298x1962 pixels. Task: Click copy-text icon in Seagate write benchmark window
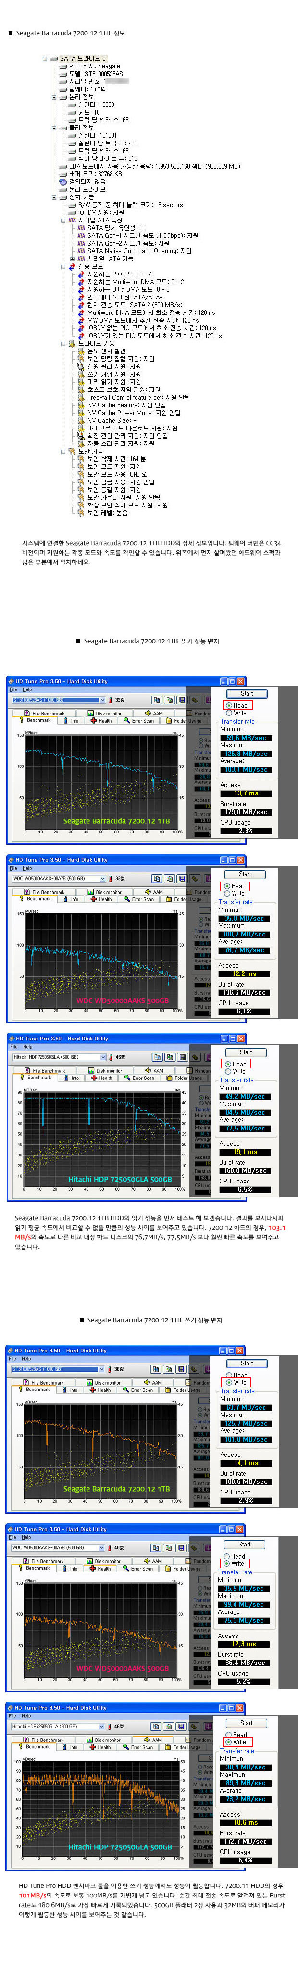click(x=156, y=1369)
